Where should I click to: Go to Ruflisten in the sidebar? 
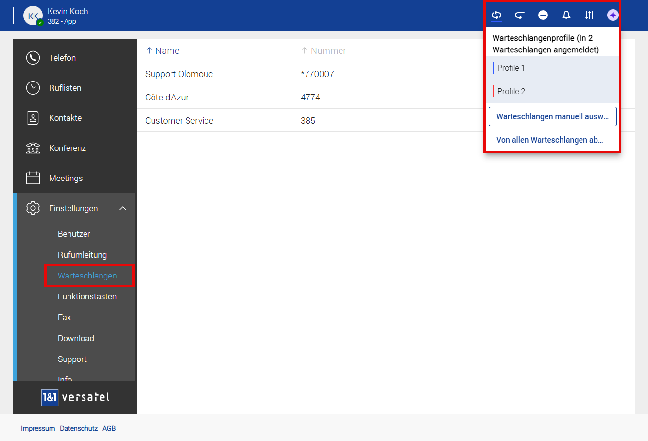[65, 88]
